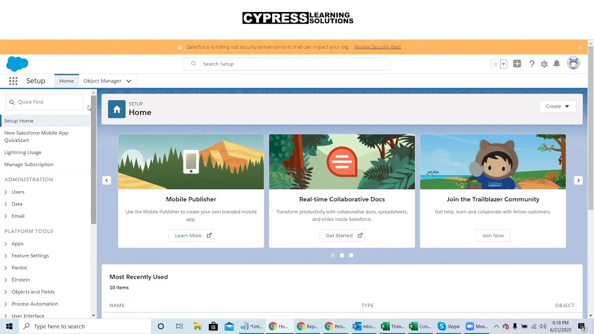594x334 pixels.
Task: Switch to Zoom meeting in taskbar
Action: 477,327
